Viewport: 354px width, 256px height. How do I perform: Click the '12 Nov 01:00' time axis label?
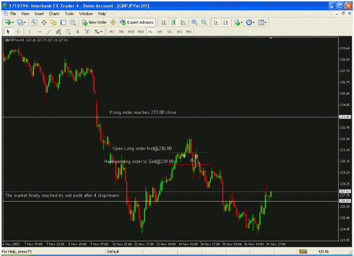click(x=122, y=244)
